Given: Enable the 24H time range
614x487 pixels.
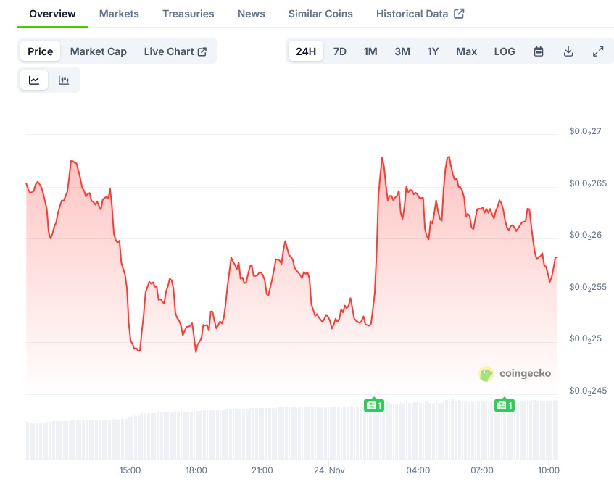Looking at the screenshot, I should 305,51.
